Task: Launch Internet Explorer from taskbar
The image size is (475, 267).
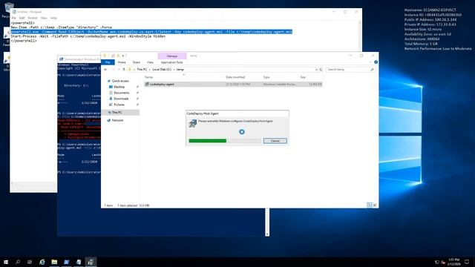Action: tap(42, 262)
